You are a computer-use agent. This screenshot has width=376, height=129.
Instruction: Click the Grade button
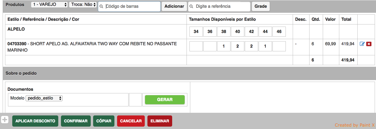click(x=261, y=6)
